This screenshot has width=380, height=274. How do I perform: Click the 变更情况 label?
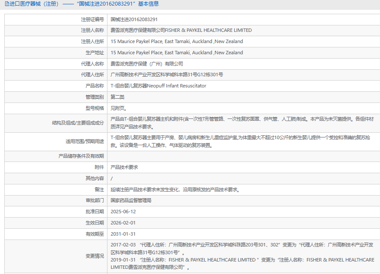tap(95, 256)
